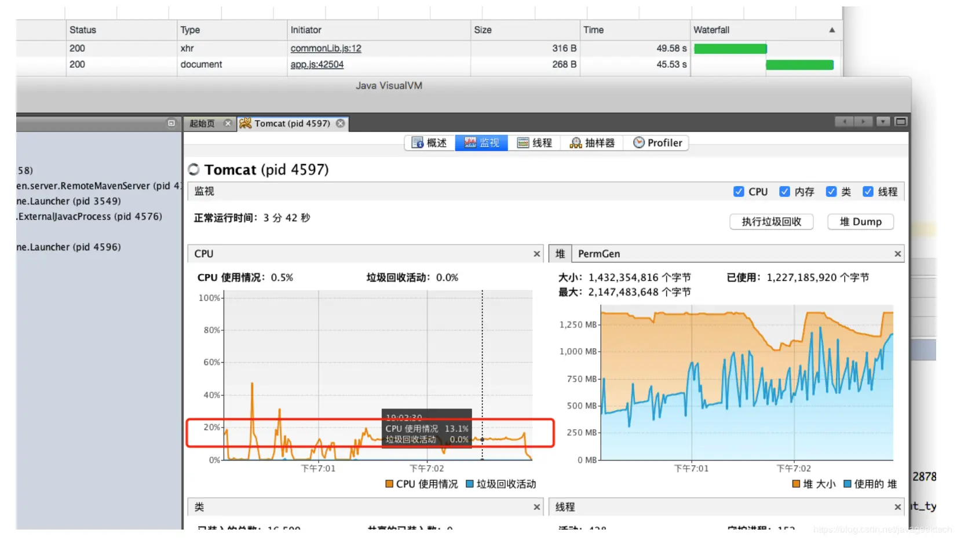
Task: Uncheck the 内存 memory checkbox
Action: (784, 192)
